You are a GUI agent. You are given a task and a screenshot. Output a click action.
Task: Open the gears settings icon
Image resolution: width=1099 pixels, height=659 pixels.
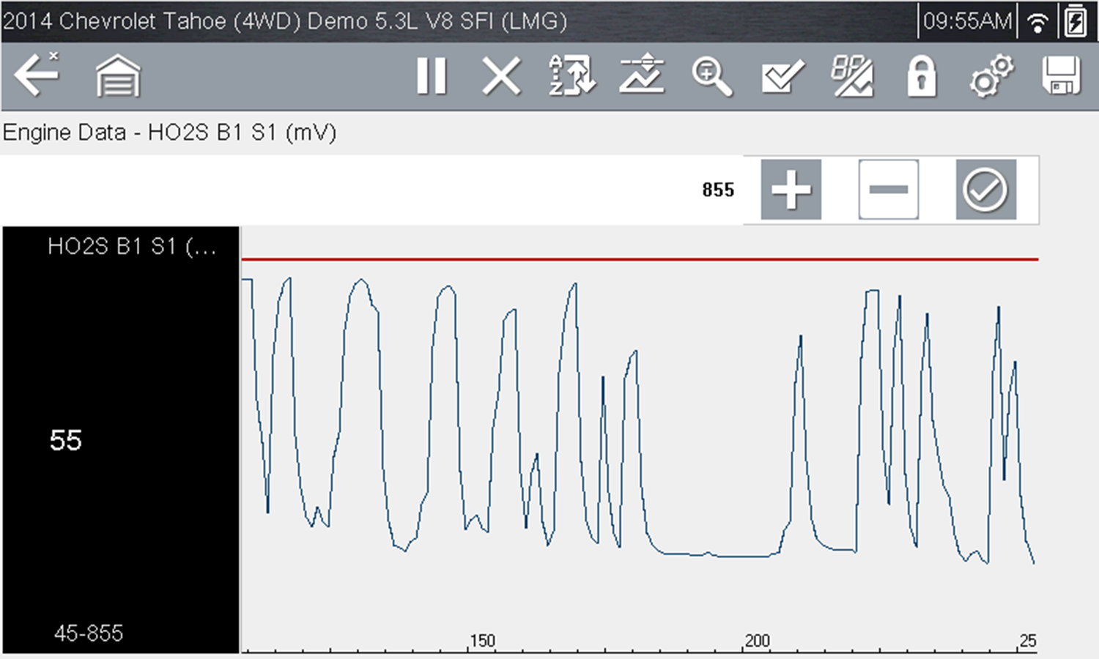[x=991, y=76]
